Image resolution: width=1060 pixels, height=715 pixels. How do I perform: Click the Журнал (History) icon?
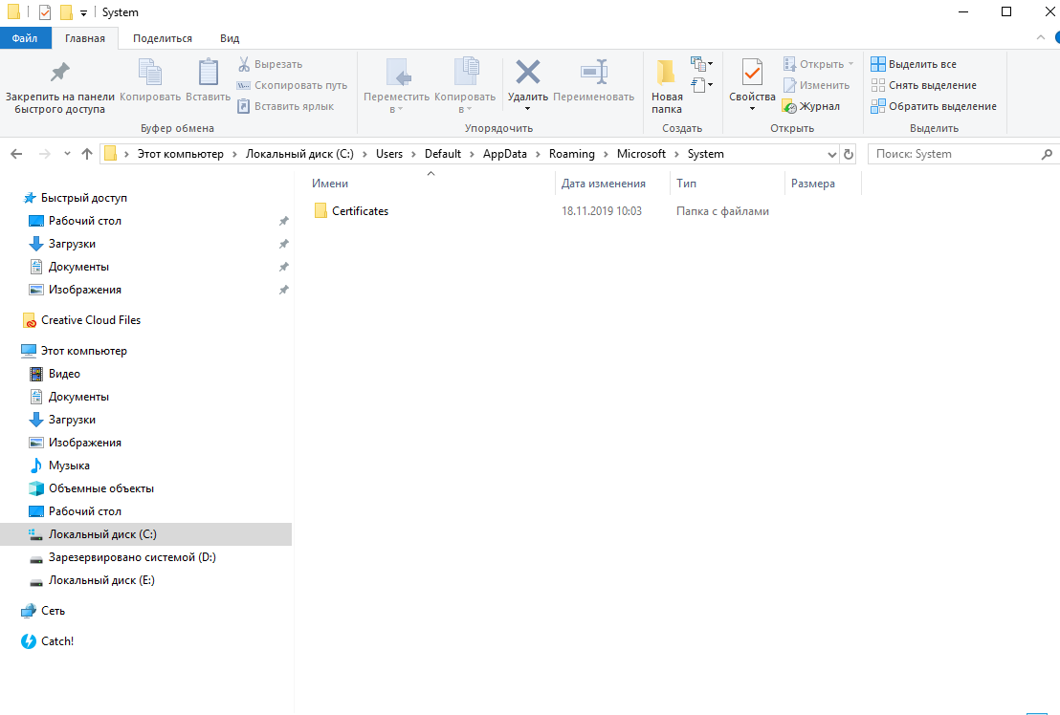789,106
